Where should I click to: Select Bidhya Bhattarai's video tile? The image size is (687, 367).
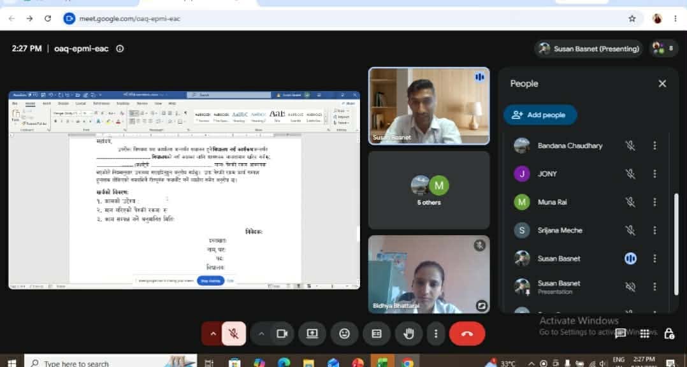(429, 275)
